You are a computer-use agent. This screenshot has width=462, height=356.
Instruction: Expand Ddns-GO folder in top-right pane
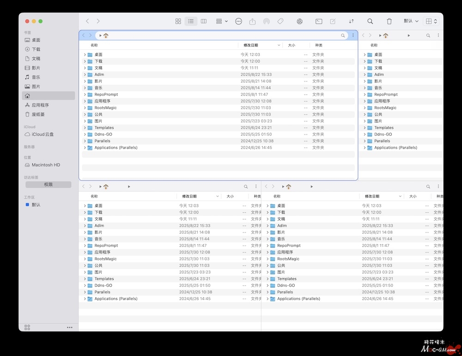(365, 134)
